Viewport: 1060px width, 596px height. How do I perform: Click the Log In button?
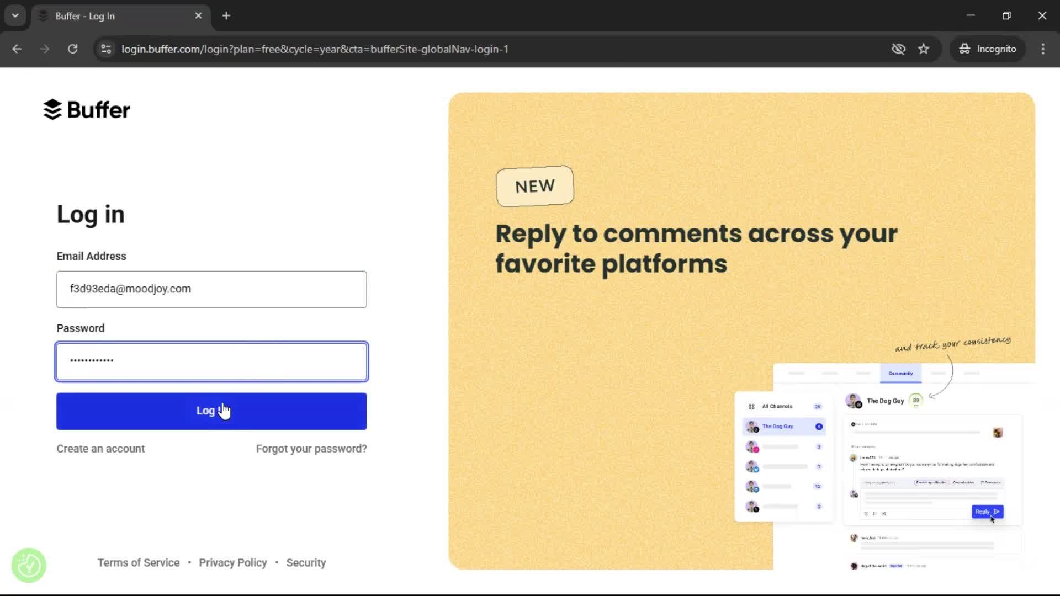click(x=211, y=411)
